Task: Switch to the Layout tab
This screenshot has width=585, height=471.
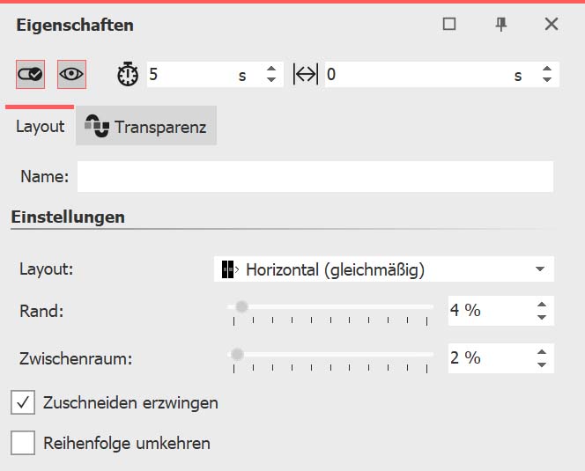Action: pyautogui.click(x=40, y=127)
